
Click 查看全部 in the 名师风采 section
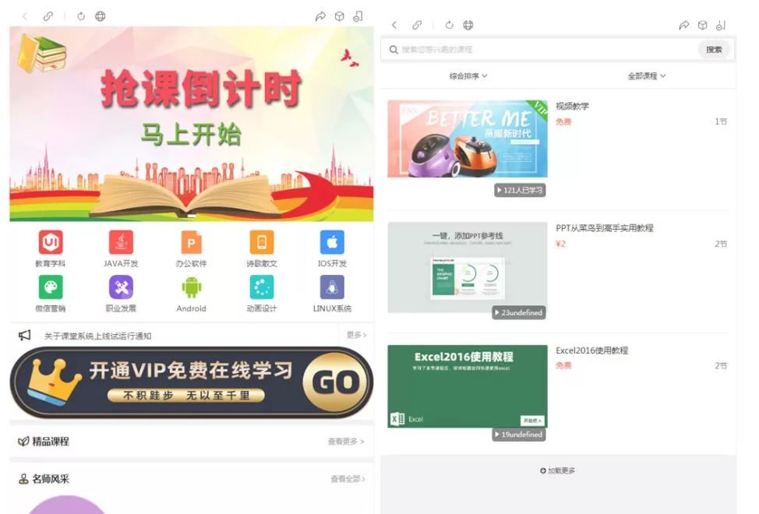pos(347,479)
